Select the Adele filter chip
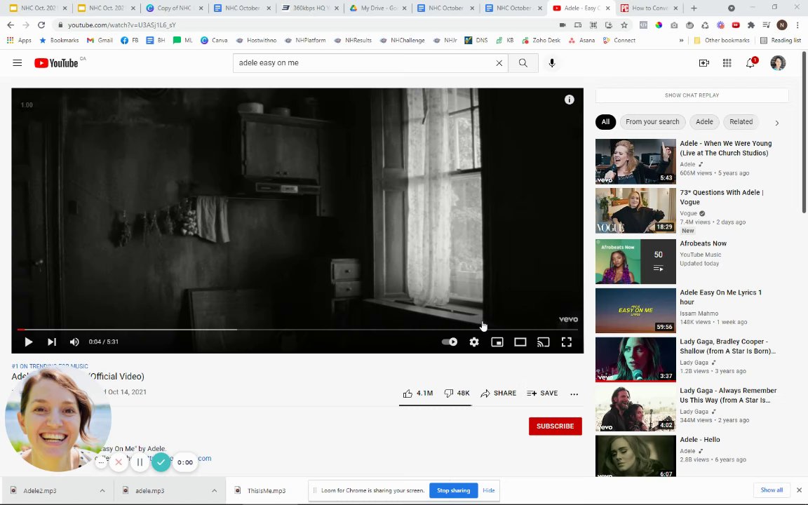The width and height of the screenshot is (808, 505). point(704,122)
